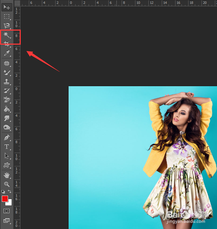
Task: Select the Custom Shape tool
Action: click(7, 165)
